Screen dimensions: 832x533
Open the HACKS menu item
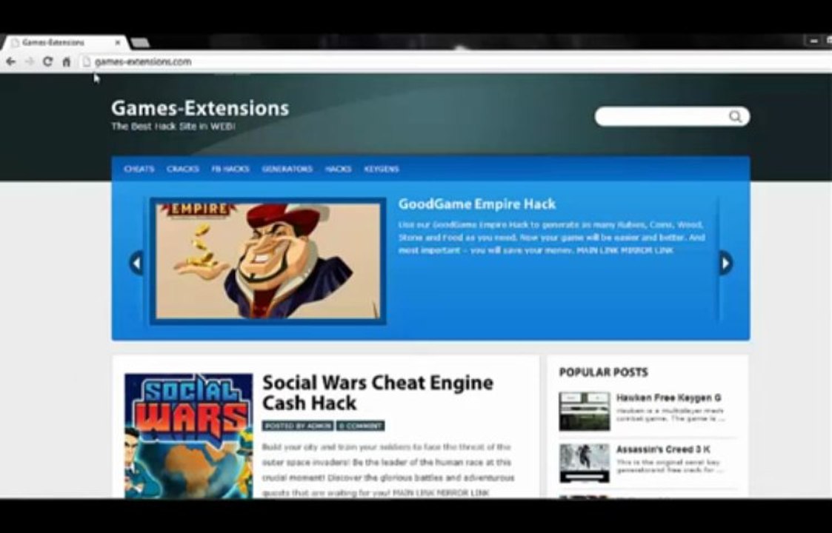click(x=338, y=169)
